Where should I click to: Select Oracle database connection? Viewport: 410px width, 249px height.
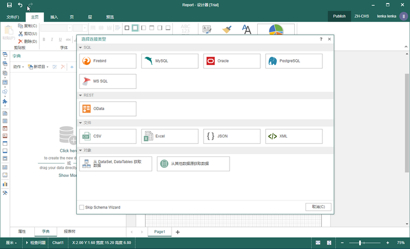[232, 61]
